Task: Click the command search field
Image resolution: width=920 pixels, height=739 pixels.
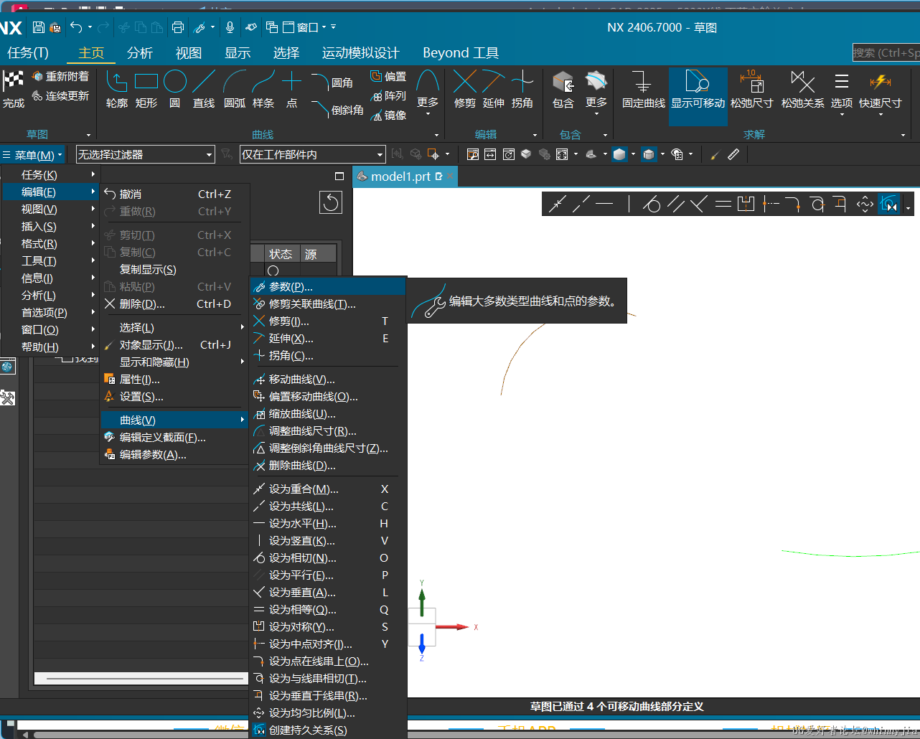Action: (x=886, y=52)
